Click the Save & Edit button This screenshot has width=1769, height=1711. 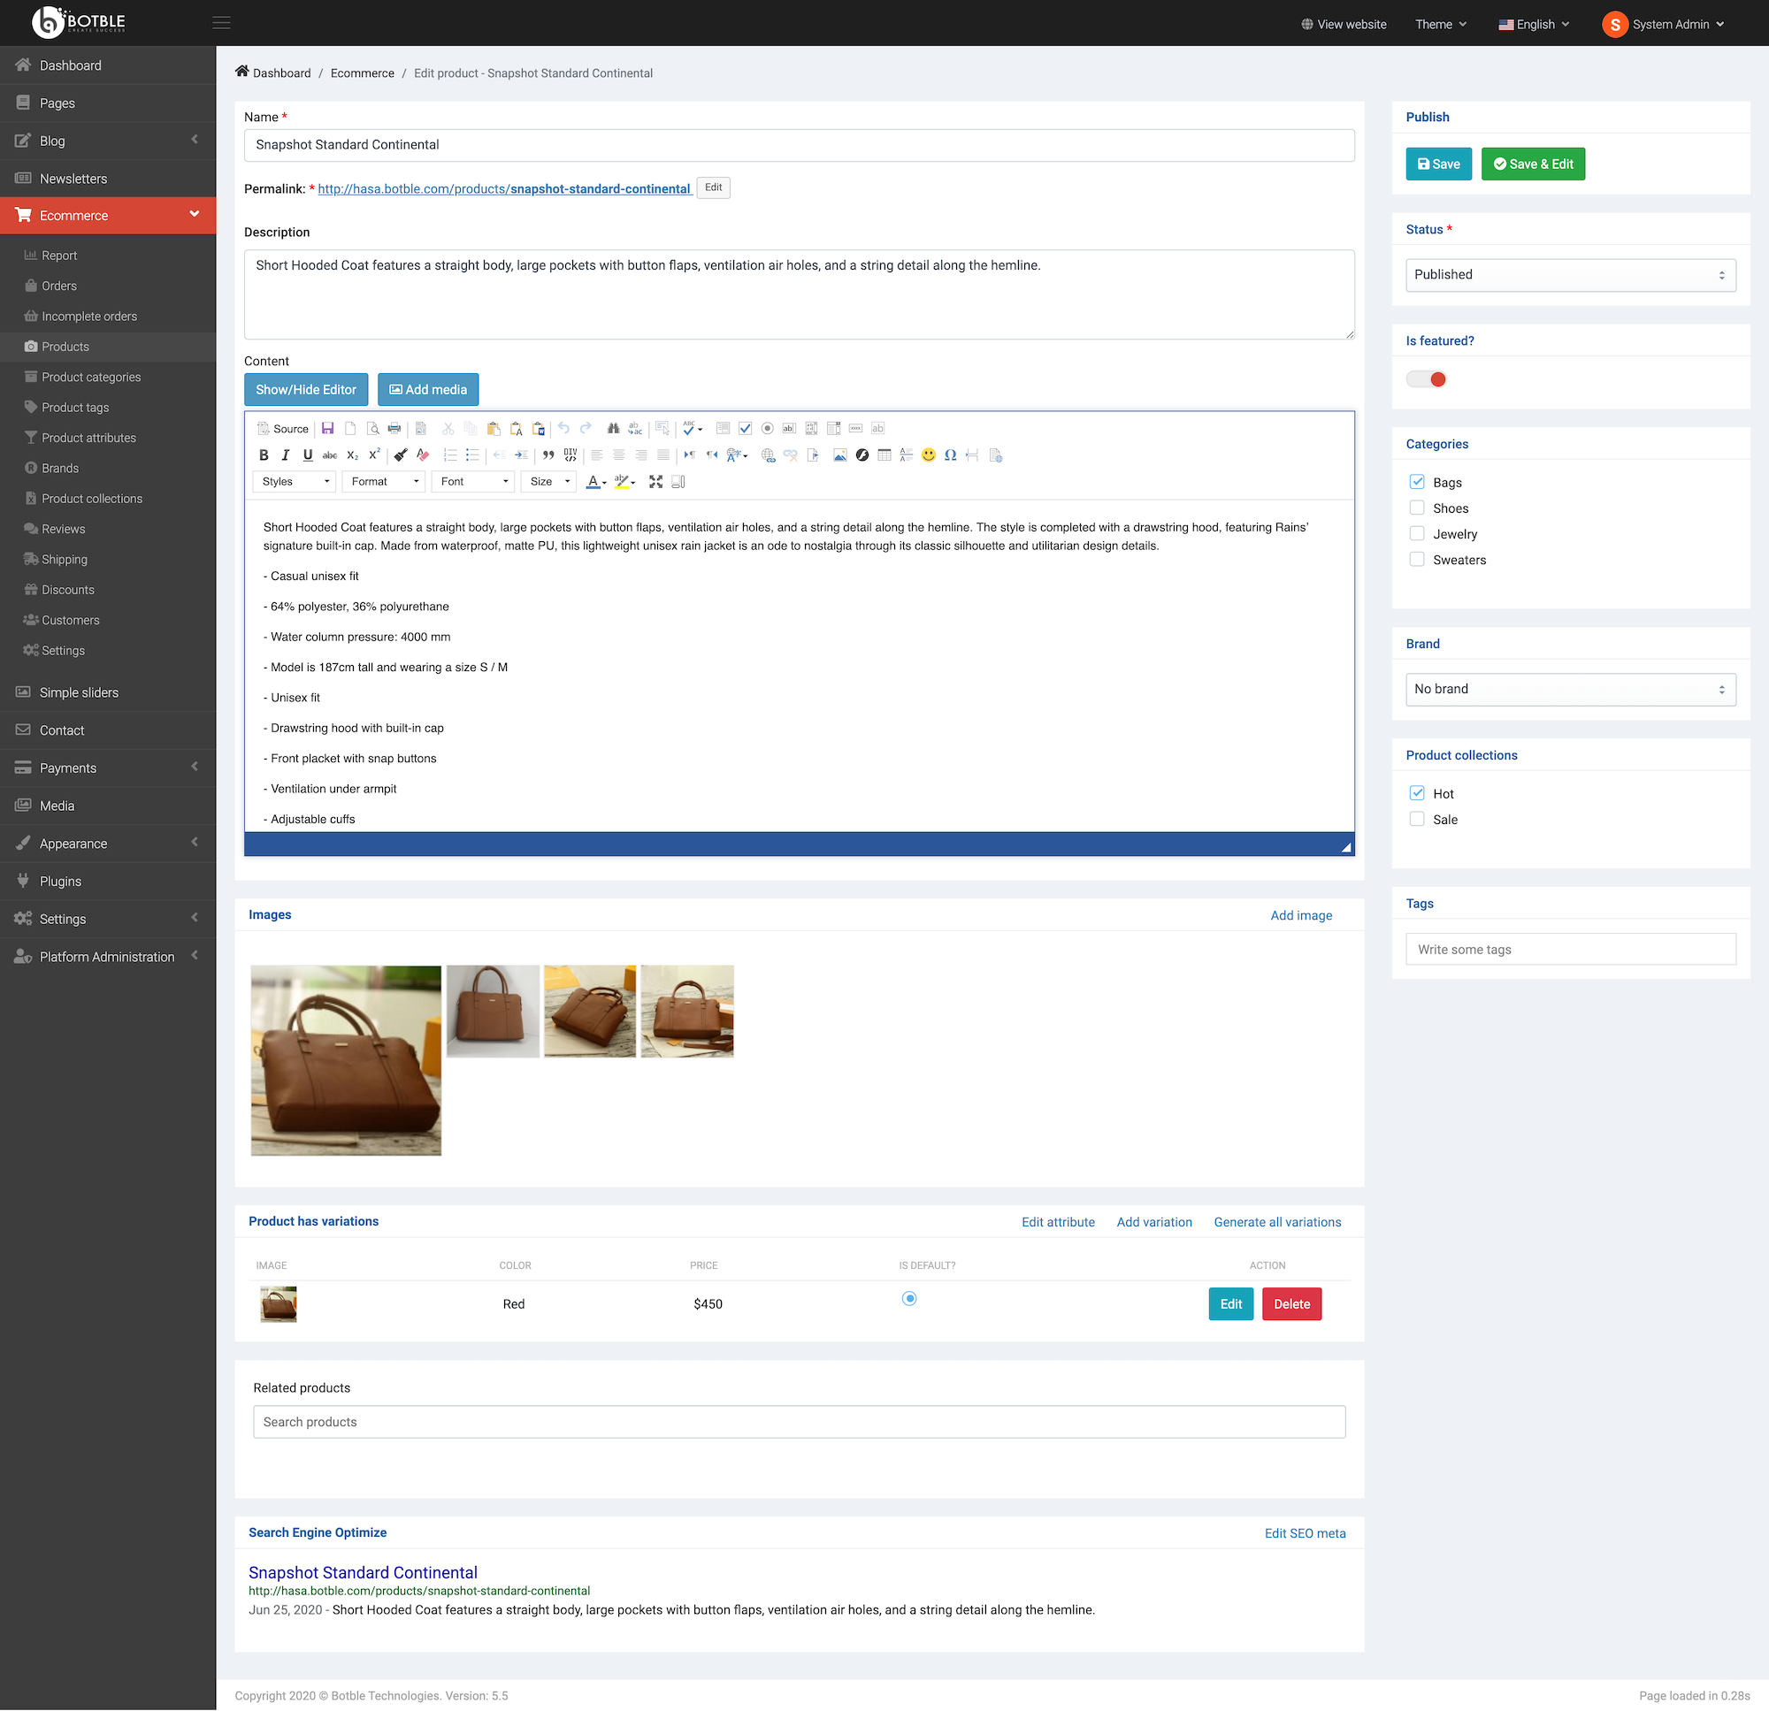click(x=1533, y=164)
